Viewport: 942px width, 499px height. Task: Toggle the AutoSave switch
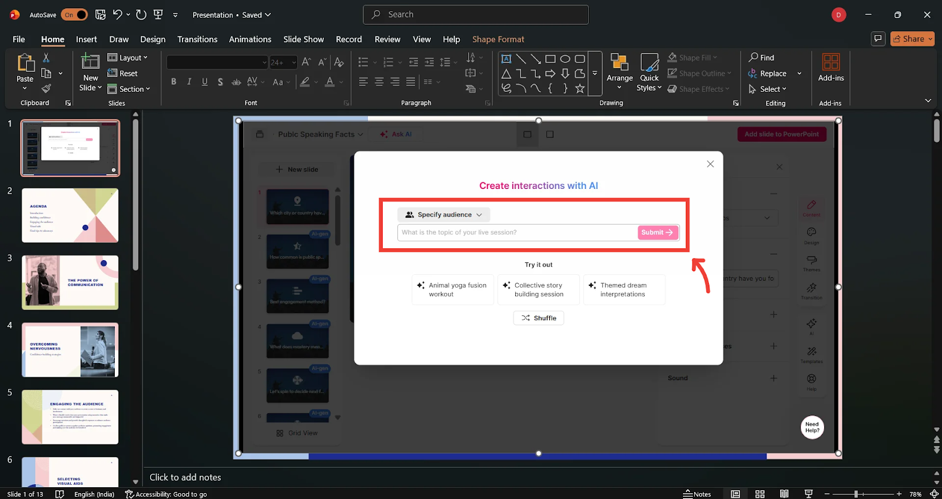pyautogui.click(x=74, y=15)
